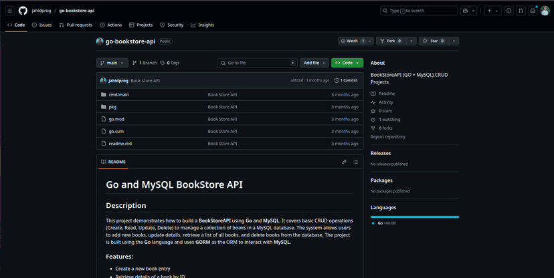Open the Releases heading link

[x=381, y=154]
